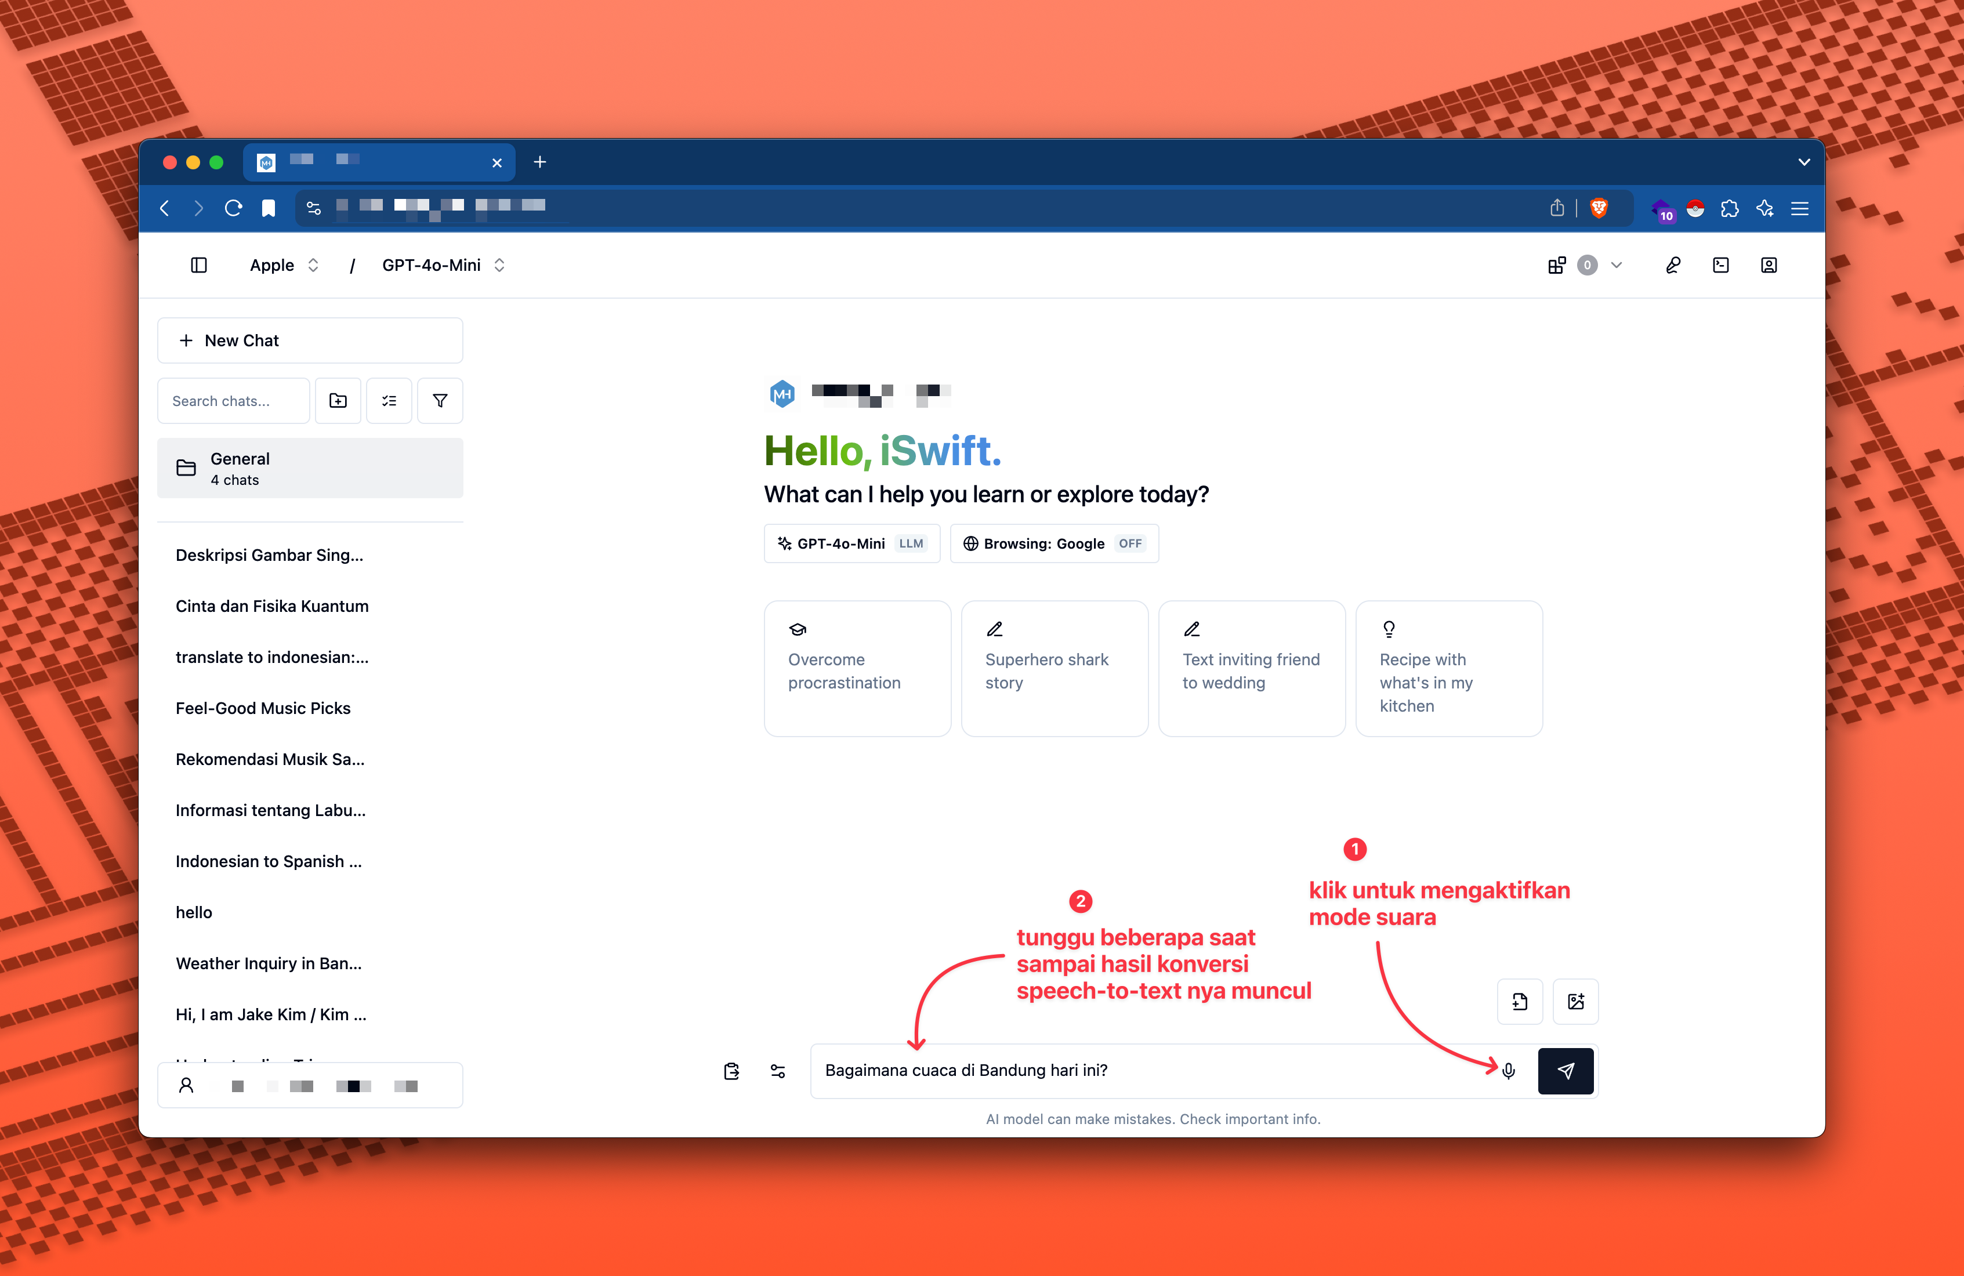Click the prompt library clipboard icon
This screenshot has height=1276, width=1964.
click(x=732, y=1071)
